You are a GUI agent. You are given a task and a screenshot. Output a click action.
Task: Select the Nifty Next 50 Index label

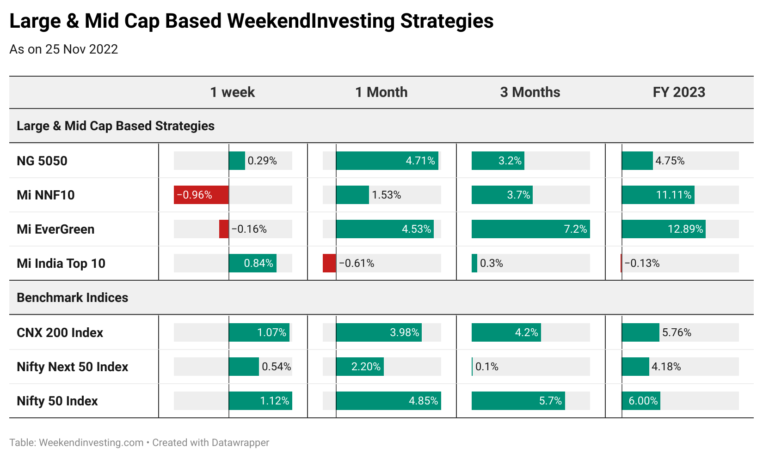tap(73, 367)
